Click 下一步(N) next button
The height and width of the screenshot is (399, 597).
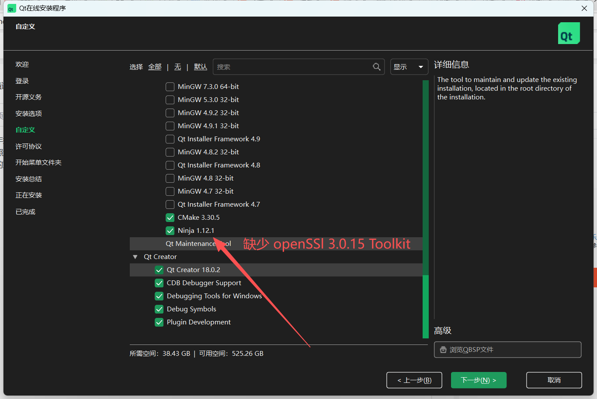tap(479, 380)
